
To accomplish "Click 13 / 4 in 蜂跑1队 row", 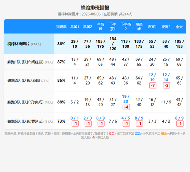I will pyautogui.click(x=74, y=62).
